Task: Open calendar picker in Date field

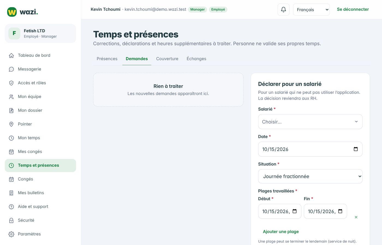Action: coord(356,149)
